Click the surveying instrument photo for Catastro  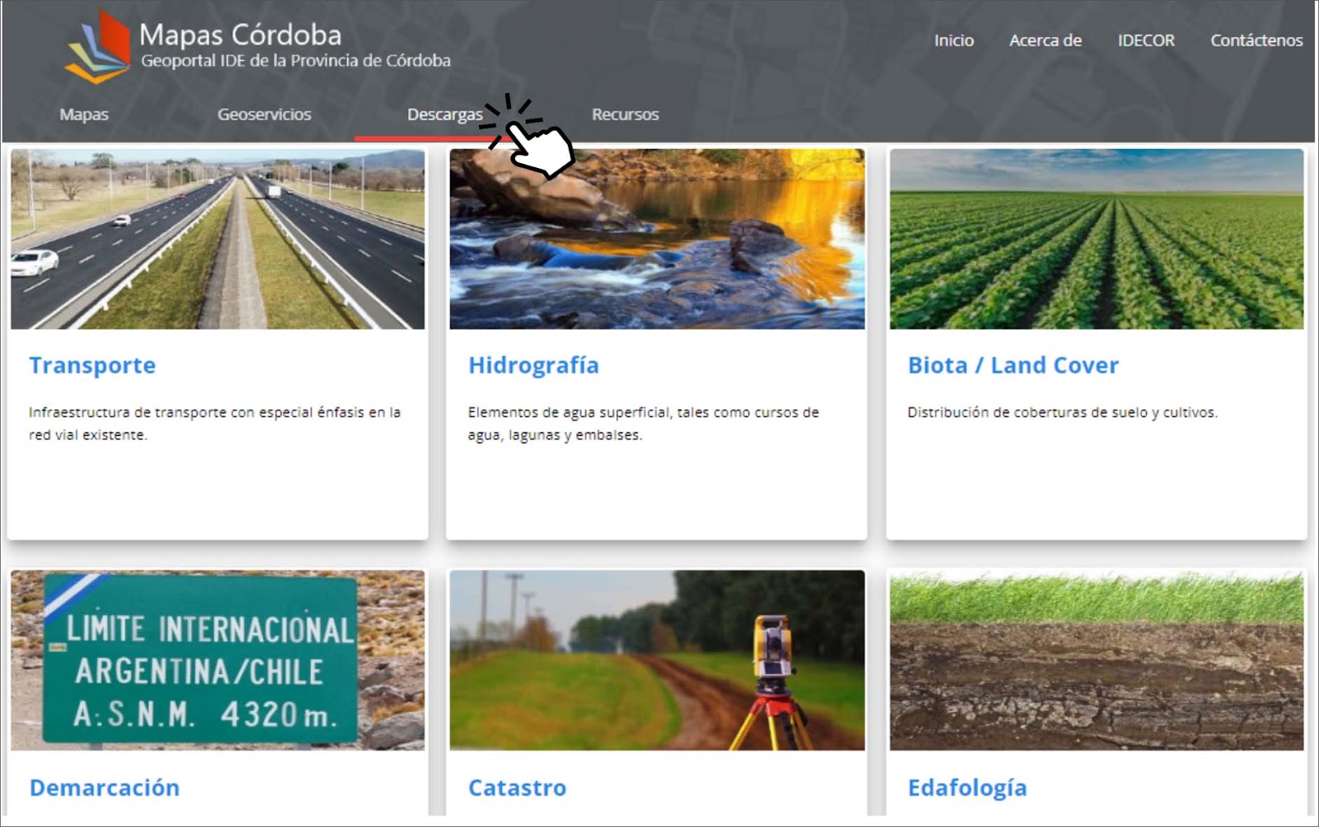tap(657, 660)
